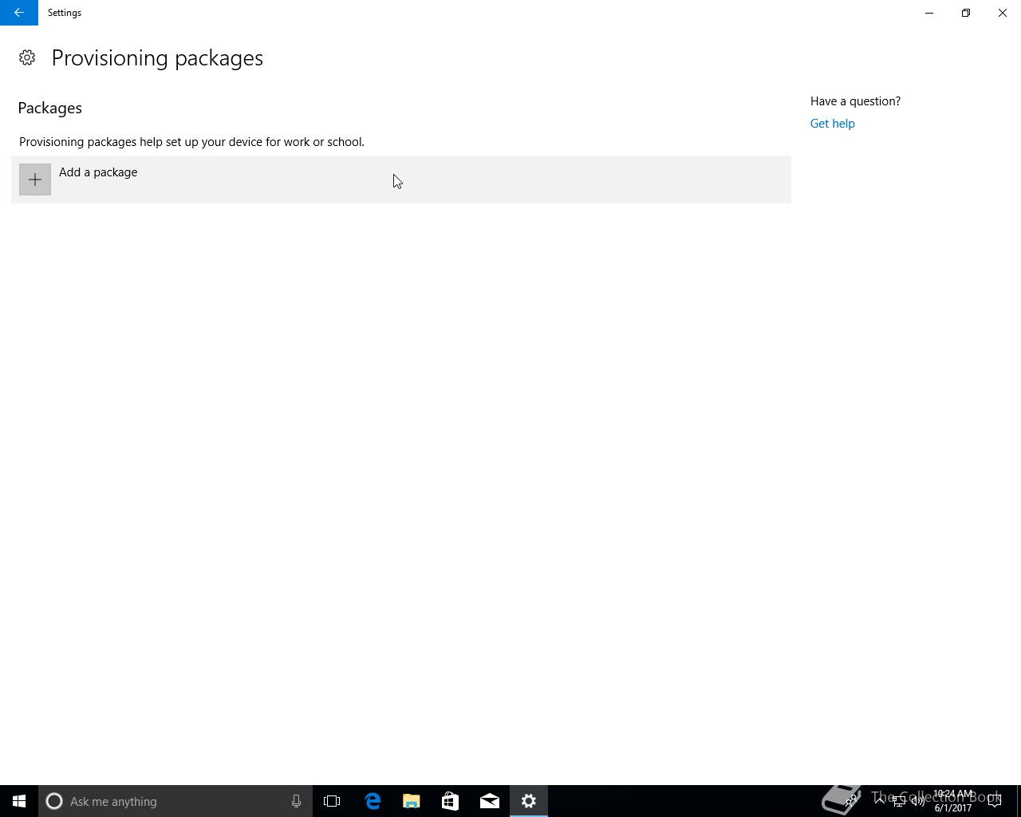Viewport: 1021px width, 817px height.
Task: Open the clock showing 6/1/2017
Action: 953,801
